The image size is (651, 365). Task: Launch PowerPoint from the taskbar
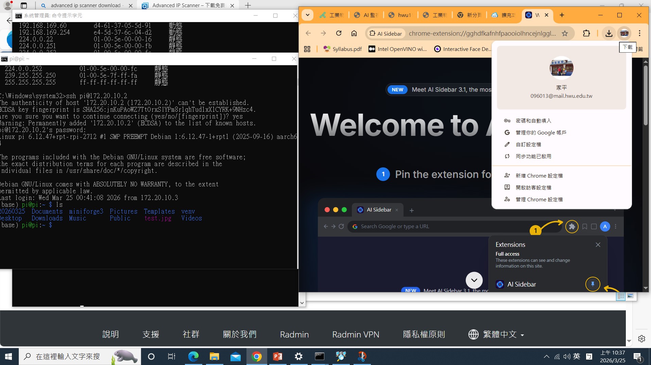point(278,357)
